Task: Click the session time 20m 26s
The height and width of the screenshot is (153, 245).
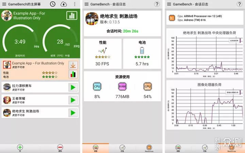Action: point(130,31)
